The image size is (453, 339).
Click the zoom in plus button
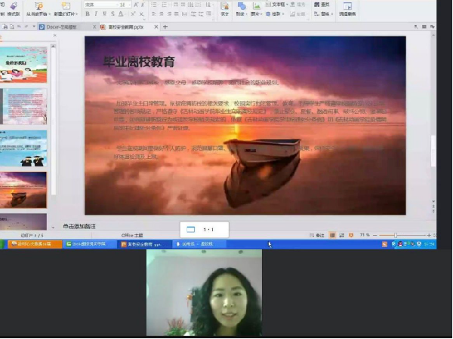[x=429, y=236]
